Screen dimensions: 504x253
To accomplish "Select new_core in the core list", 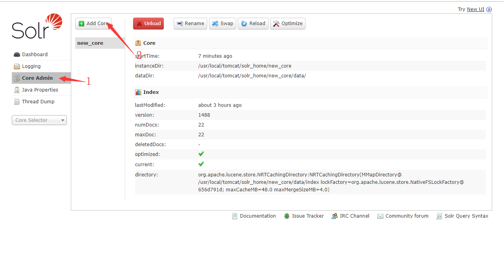I will 100,43.
